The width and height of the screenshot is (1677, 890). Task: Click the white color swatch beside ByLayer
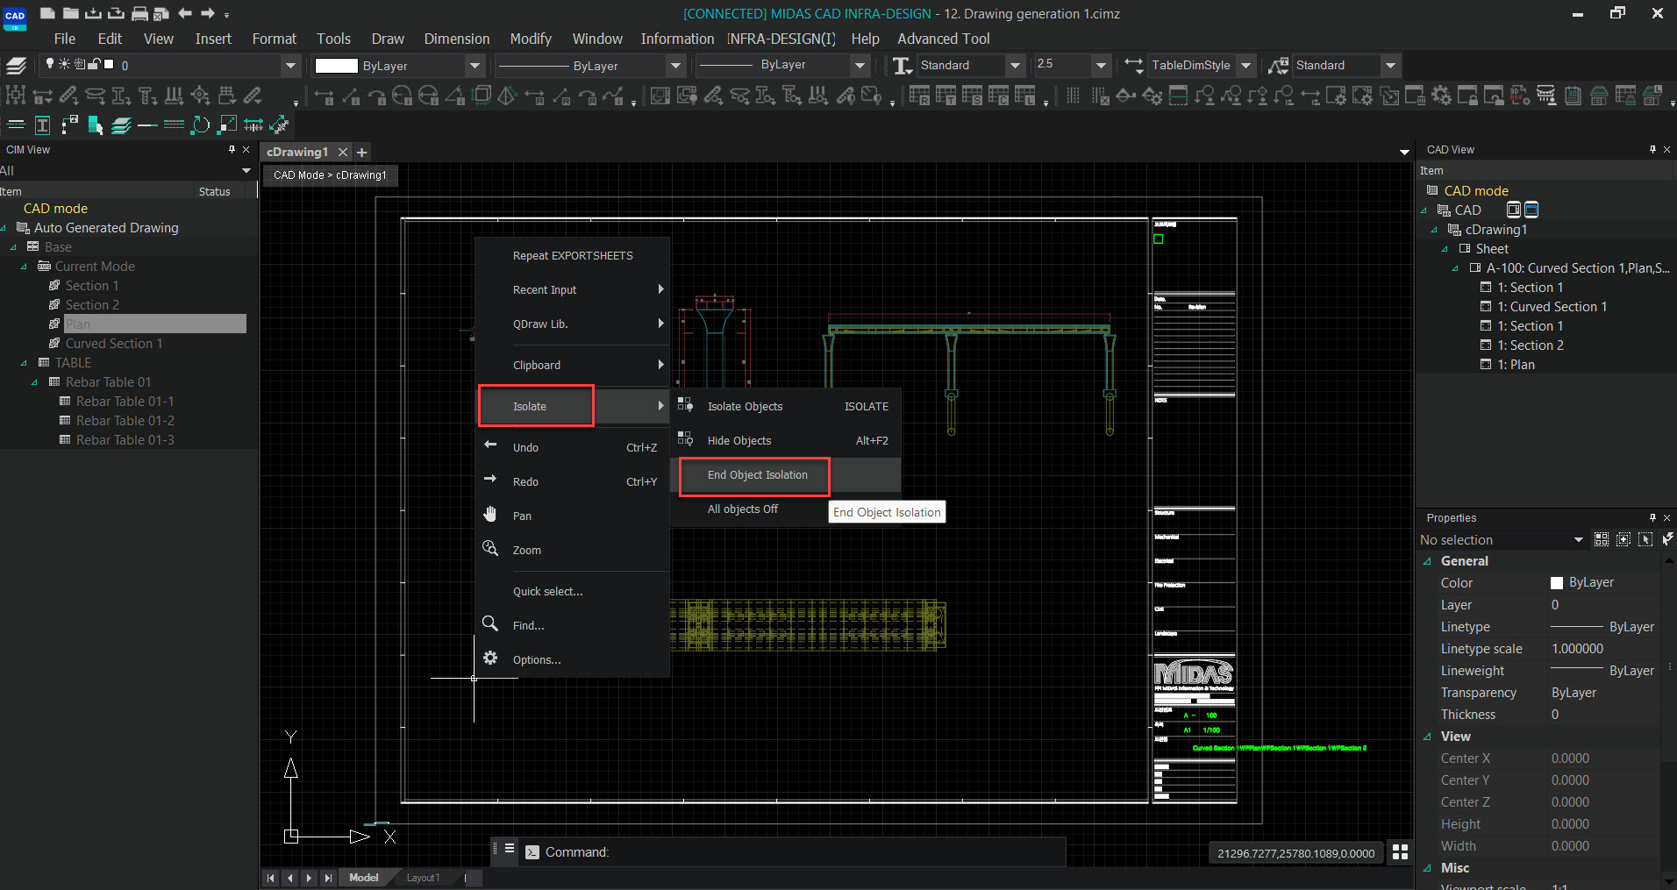pos(336,66)
